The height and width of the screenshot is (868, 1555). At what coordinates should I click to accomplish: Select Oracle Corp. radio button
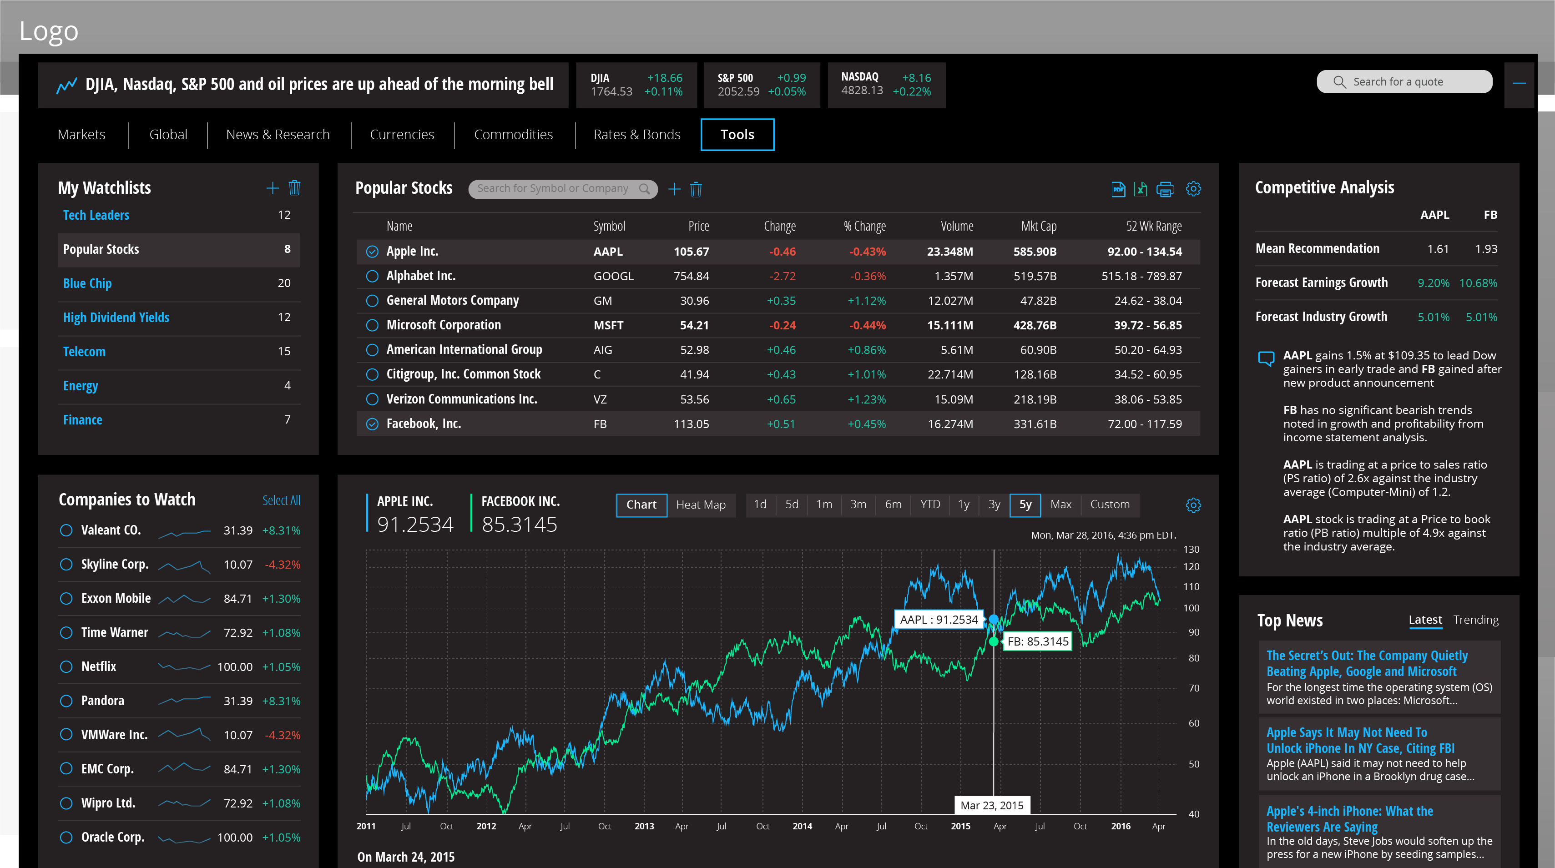(x=66, y=838)
